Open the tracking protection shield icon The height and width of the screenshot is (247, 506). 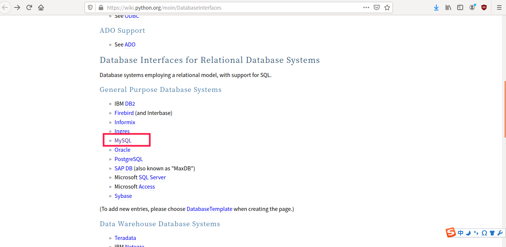pyautogui.click(x=90, y=7)
